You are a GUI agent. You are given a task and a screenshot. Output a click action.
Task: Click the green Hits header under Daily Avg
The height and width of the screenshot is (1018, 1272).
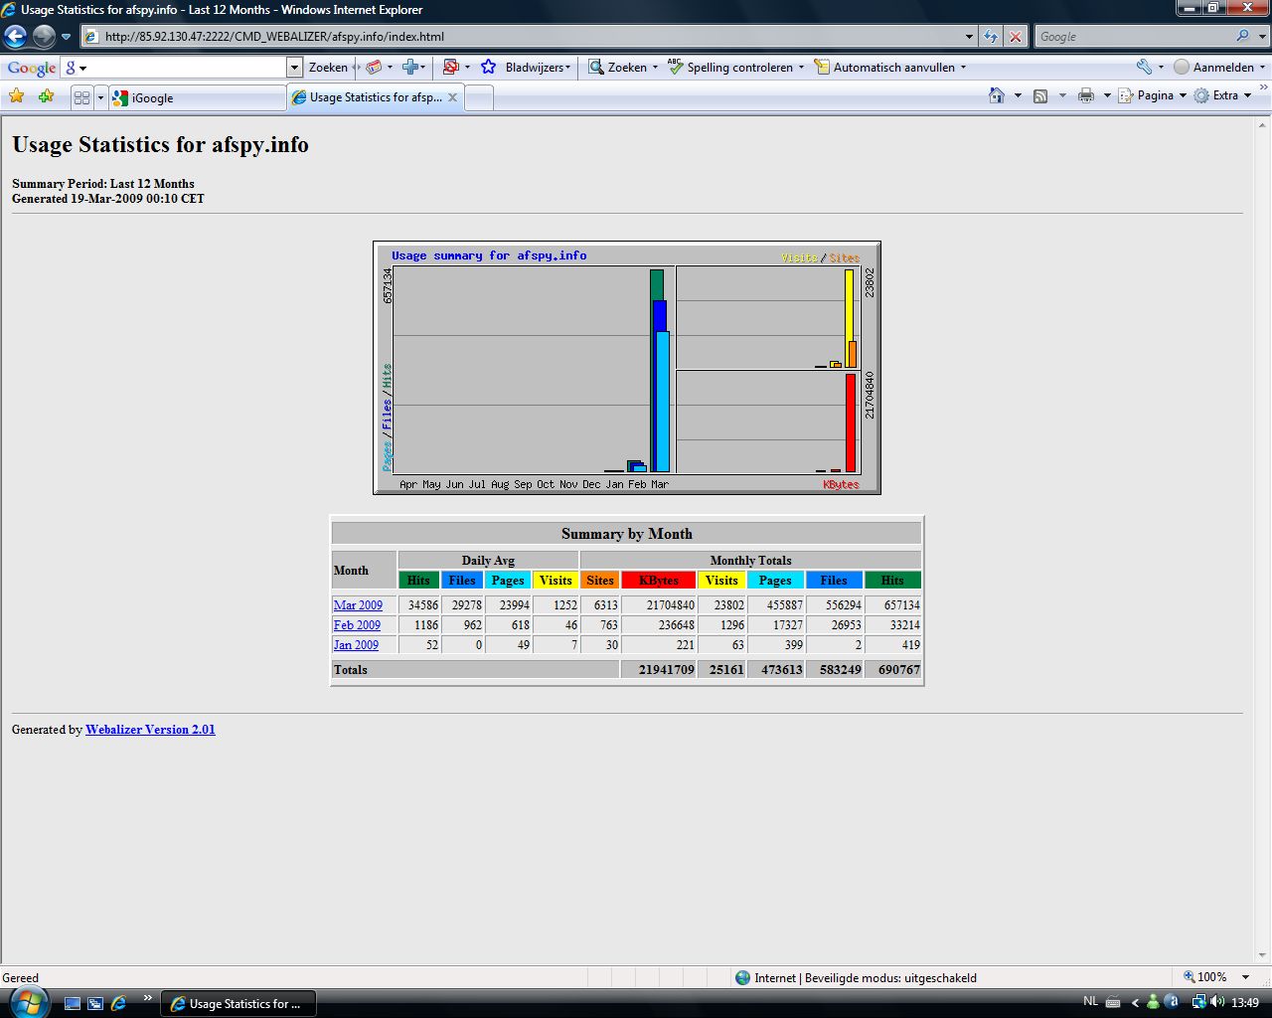tap(418, 580)
